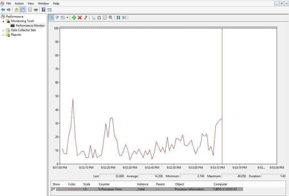
Task: Pause display with Freeze Display button
Action: point(118,18)
